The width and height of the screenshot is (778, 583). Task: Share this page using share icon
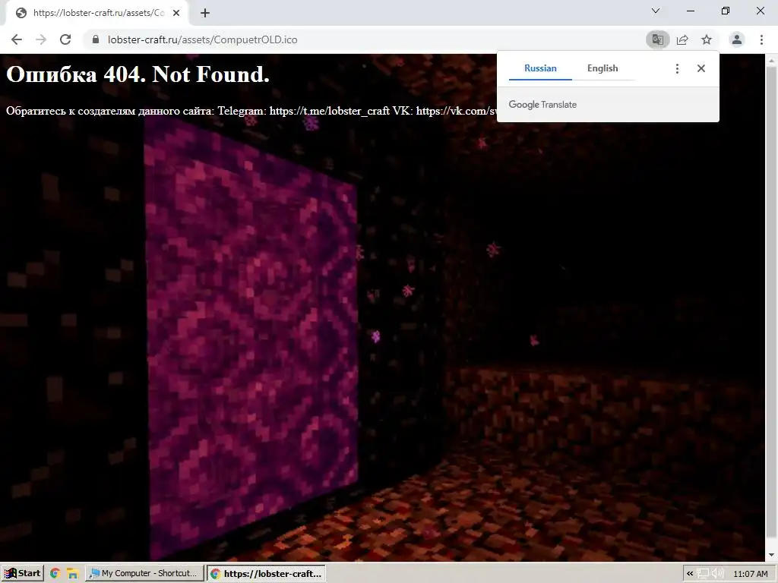[x=682, y=39]
